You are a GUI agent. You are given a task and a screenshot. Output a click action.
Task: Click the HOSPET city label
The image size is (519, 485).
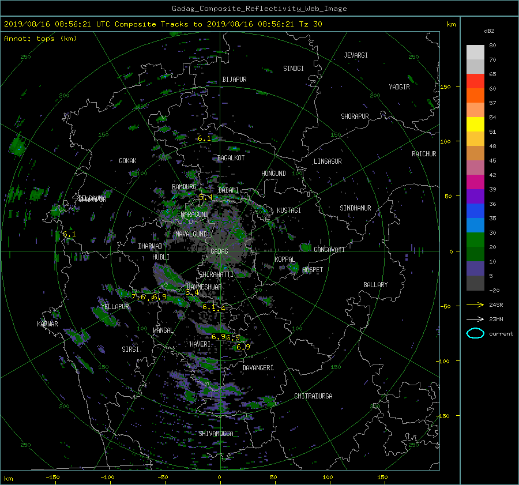(x=313, y=270)
